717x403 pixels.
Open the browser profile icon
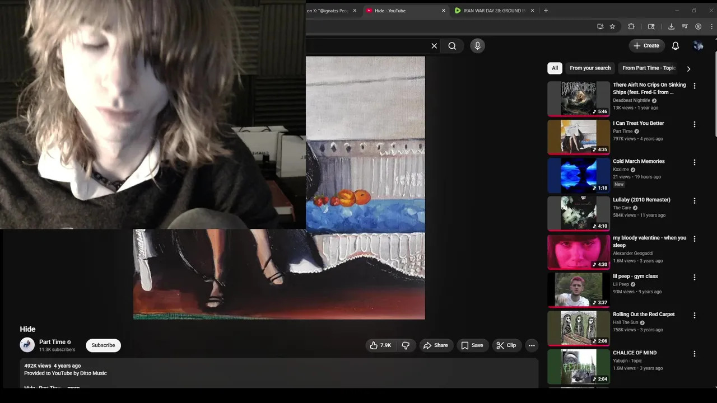pos(698,26)
